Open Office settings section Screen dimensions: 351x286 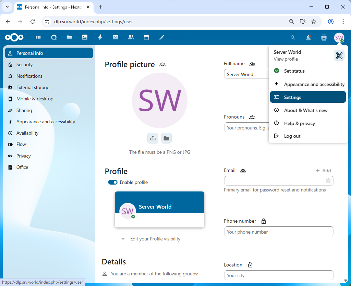point(49,167)
